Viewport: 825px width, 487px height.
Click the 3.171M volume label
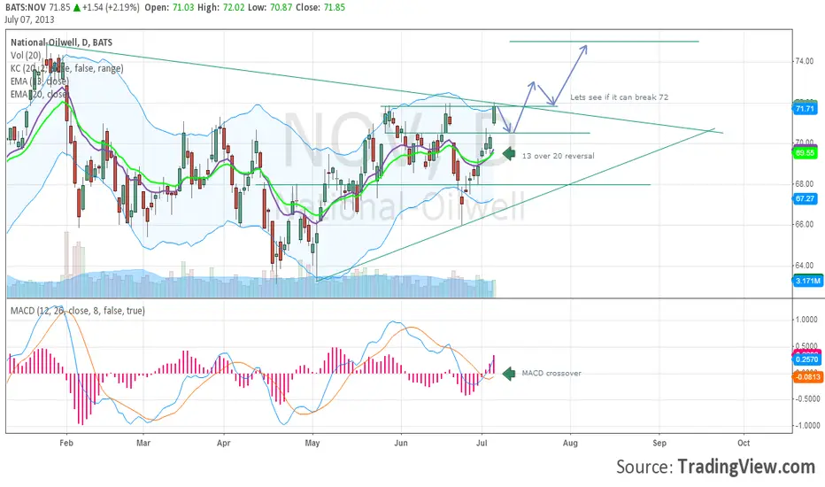coord(807,281)
